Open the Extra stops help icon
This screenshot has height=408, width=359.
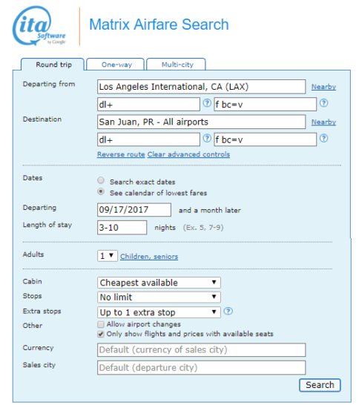(228, 312)
